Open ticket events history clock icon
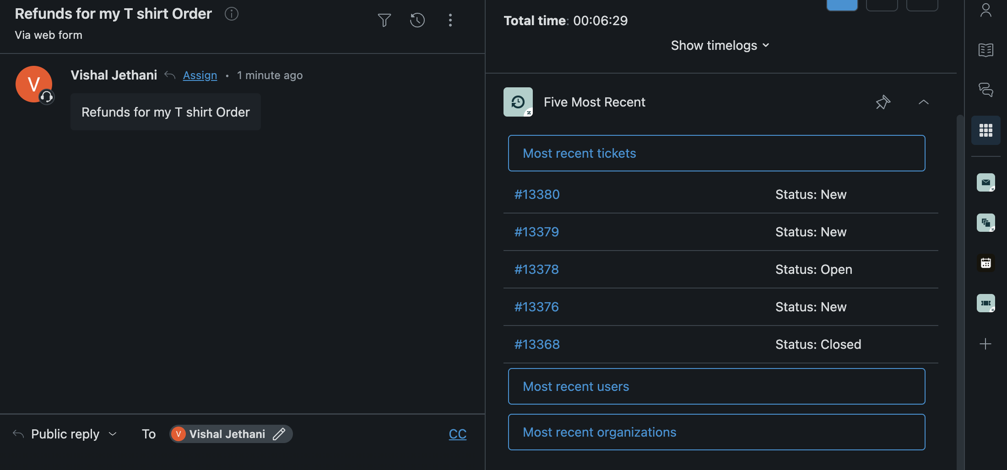The image size is (1007, 470). coord(417,20)
